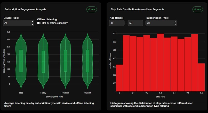Click the 'Number of Users' axis title
The height and width of the screenshot is (113, 208).
[x=110, y=61]
